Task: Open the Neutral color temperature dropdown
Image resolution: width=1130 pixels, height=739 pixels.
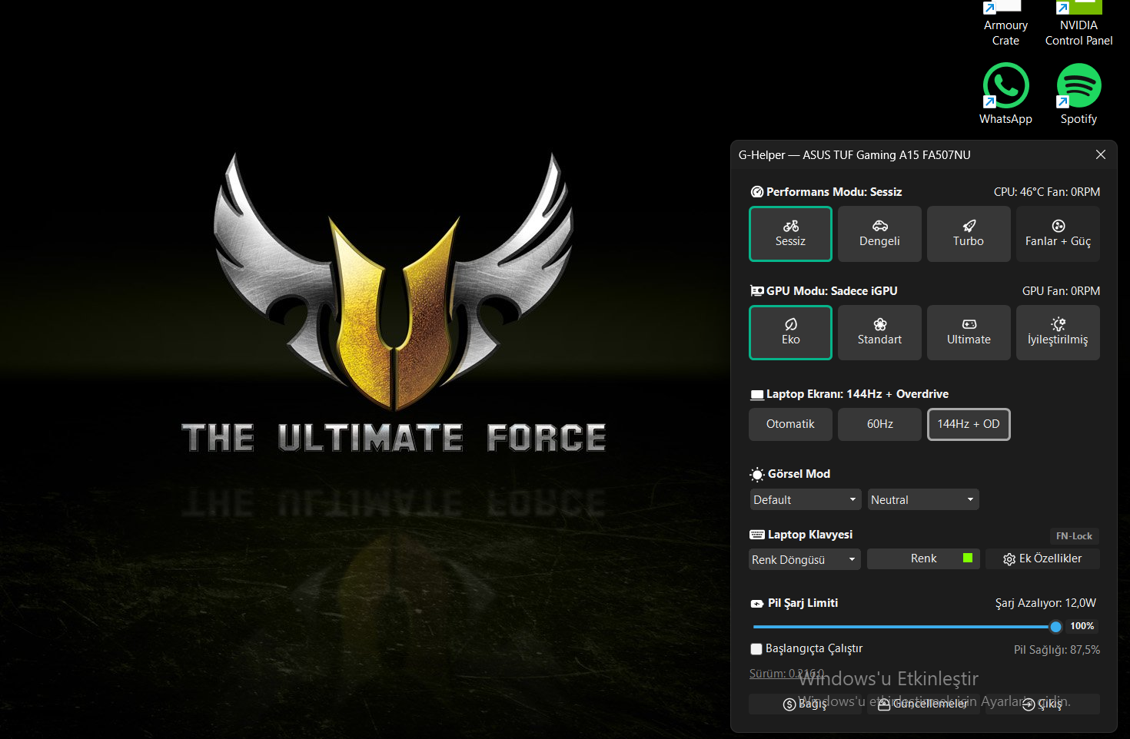Action: point(922,499)
